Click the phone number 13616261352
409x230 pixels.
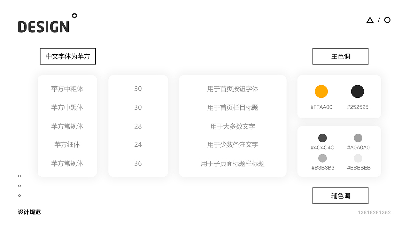coord(374,212)
